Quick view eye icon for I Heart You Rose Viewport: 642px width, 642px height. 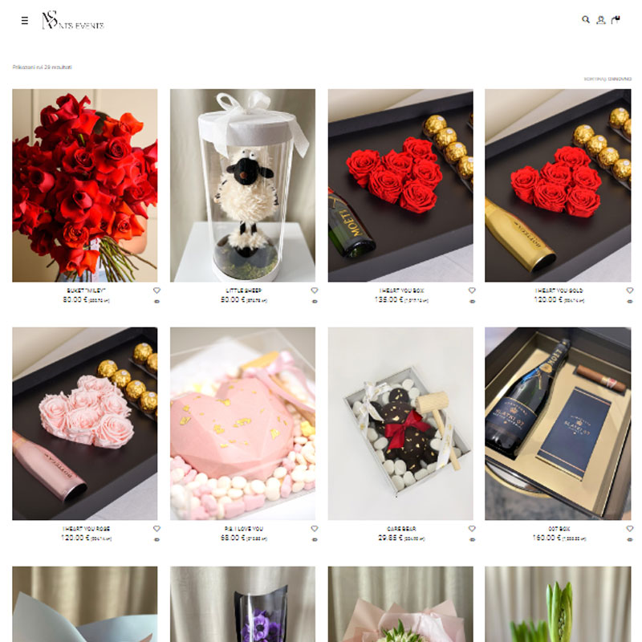[156, 539]
